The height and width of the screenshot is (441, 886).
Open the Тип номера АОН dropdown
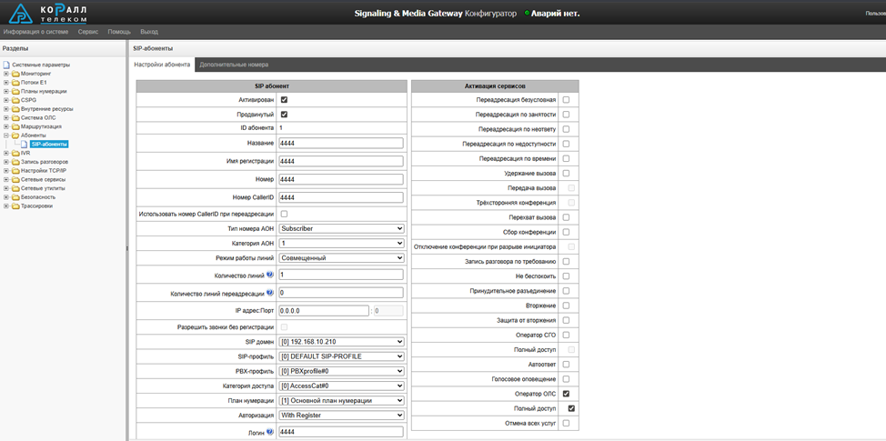(341, 228)
